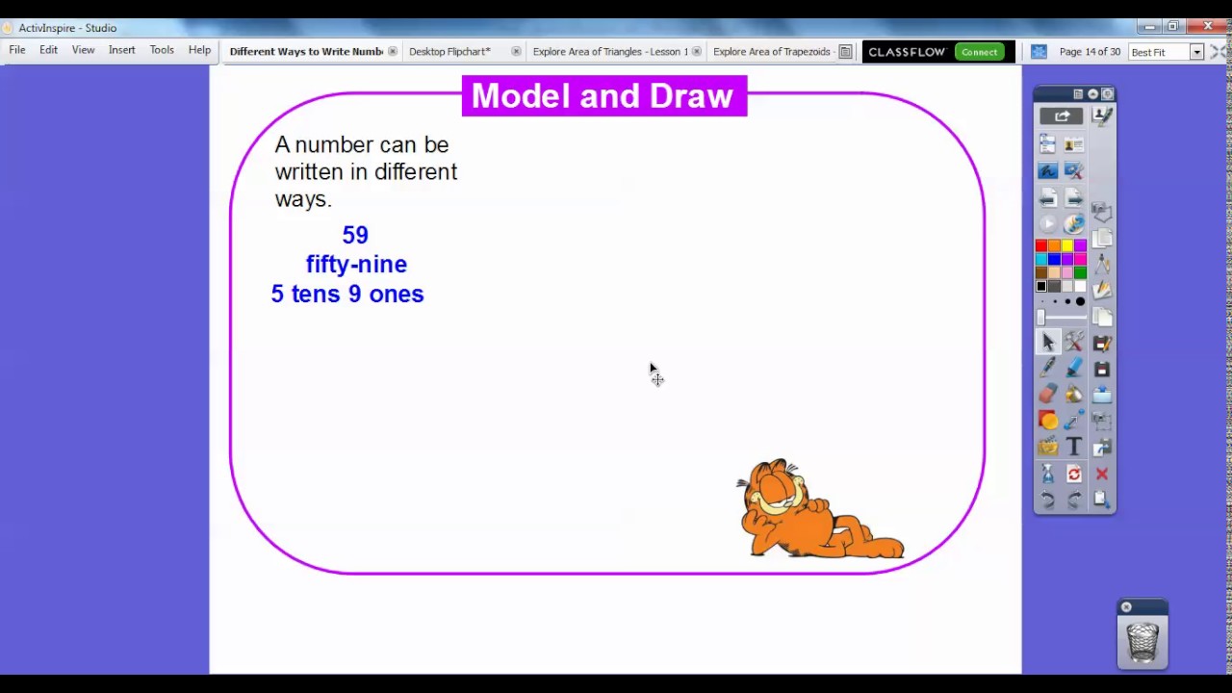Viewport: 1232px width, 693px height.
Task: Go to the previous page
Action: [1048, 197]
